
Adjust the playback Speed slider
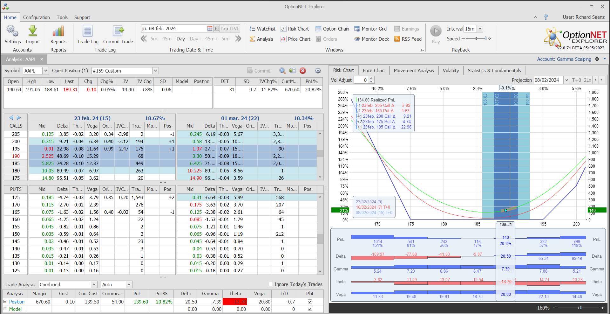476,38
